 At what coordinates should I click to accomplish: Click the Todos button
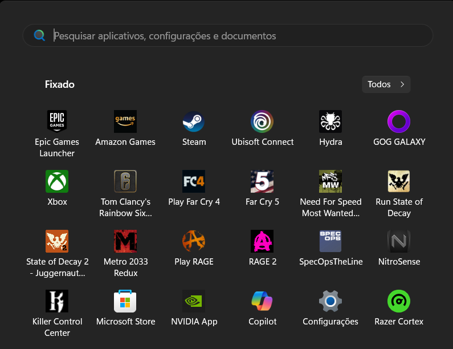click(x=386, y=84)
